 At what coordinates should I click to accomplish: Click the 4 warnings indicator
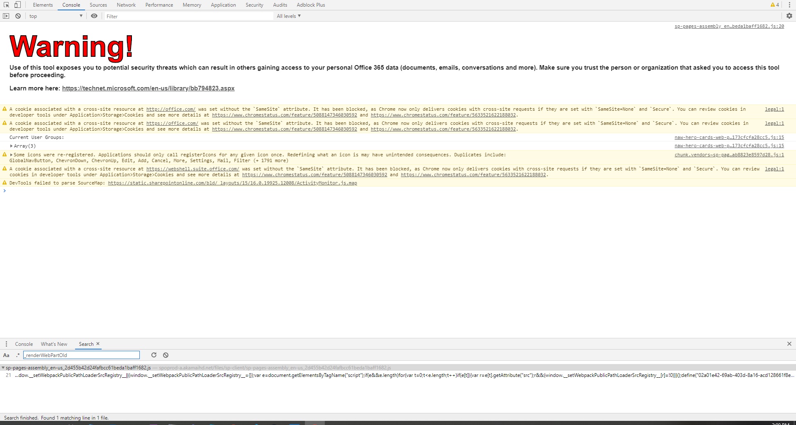pyautogui.click(x=774, y=5)
